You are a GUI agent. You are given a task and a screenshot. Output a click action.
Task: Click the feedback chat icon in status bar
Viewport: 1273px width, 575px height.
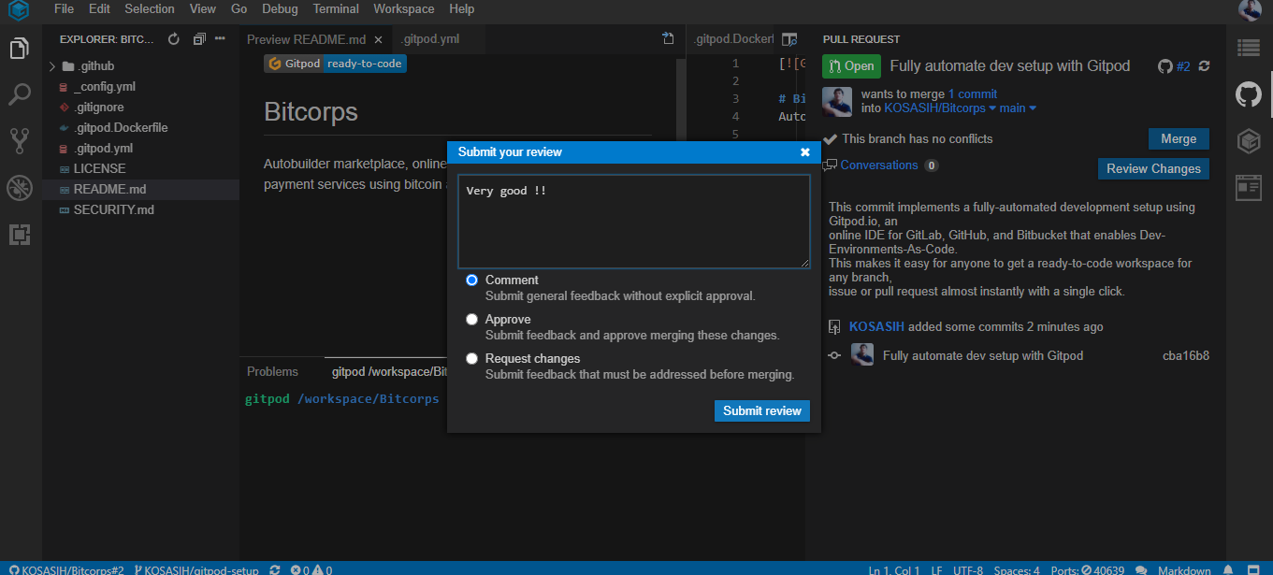tap(1141, 569)
